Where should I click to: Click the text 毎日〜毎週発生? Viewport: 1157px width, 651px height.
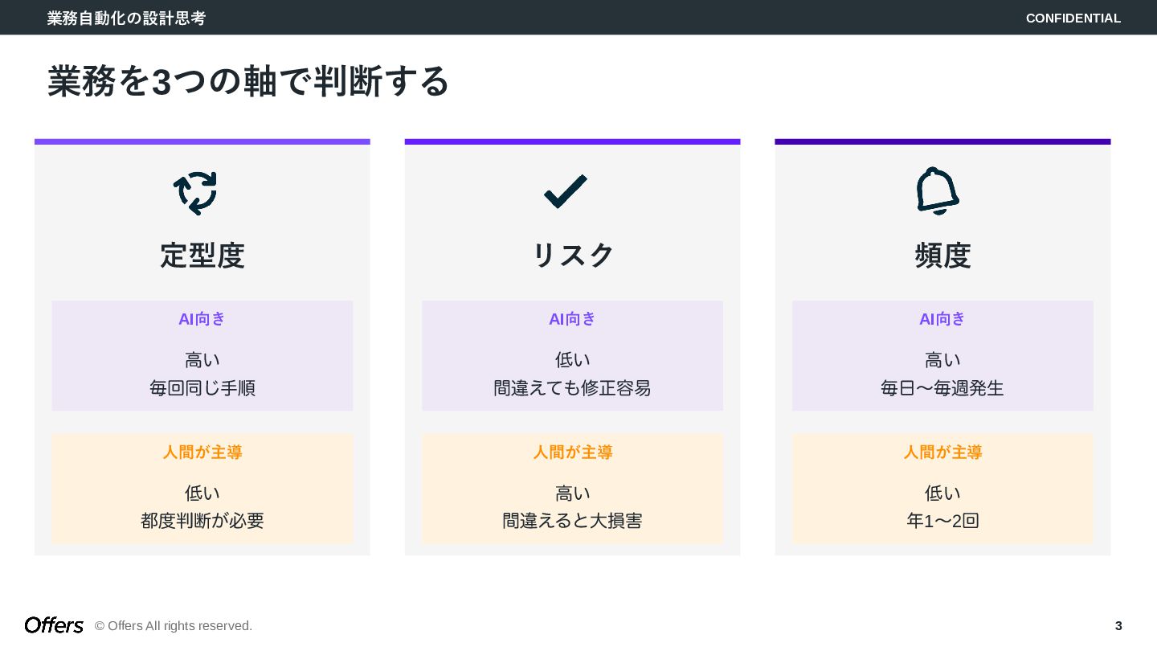(x=942, y=388)
